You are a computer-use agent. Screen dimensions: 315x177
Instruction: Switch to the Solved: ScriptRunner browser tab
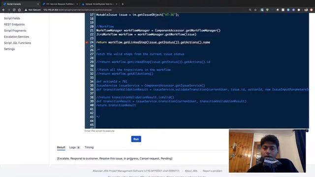coord(99,4)
